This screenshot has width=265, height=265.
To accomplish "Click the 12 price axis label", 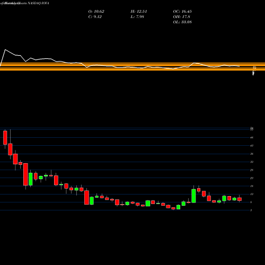I will 252,194.
